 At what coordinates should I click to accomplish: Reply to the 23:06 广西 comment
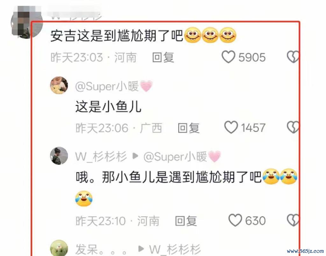(x=188, y=128)
